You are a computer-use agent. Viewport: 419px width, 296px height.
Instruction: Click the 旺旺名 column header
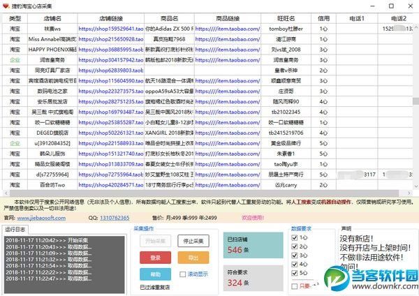[x=286, y=18]
